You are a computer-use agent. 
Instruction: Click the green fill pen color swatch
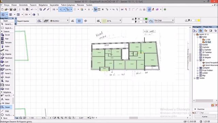coord(146,19)
